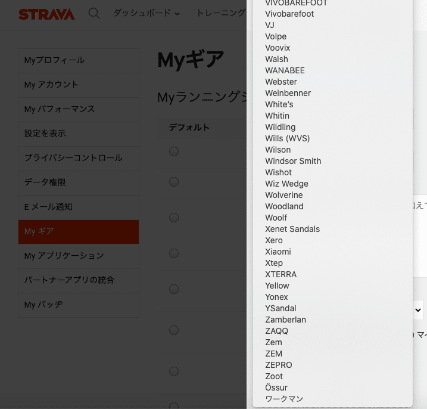Viewport: 427px width, 409px height.
Task: Choose VJ from brand list
Action: point(332,25)
